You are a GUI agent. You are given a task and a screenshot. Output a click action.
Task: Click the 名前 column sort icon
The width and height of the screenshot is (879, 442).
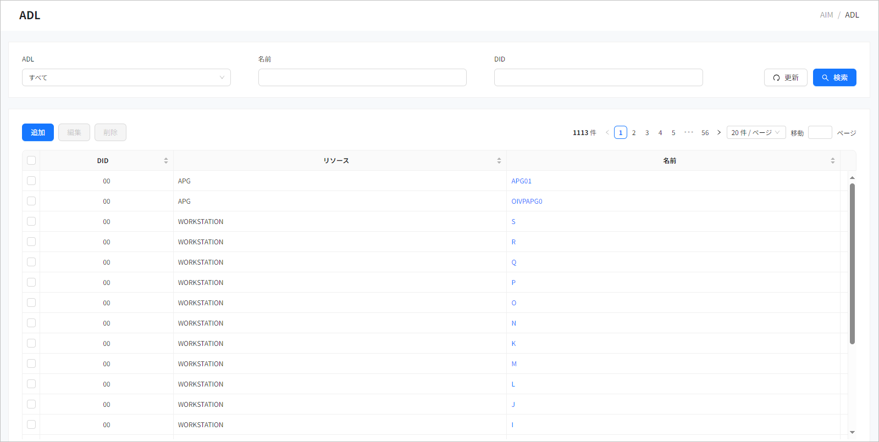click(832, 161)
